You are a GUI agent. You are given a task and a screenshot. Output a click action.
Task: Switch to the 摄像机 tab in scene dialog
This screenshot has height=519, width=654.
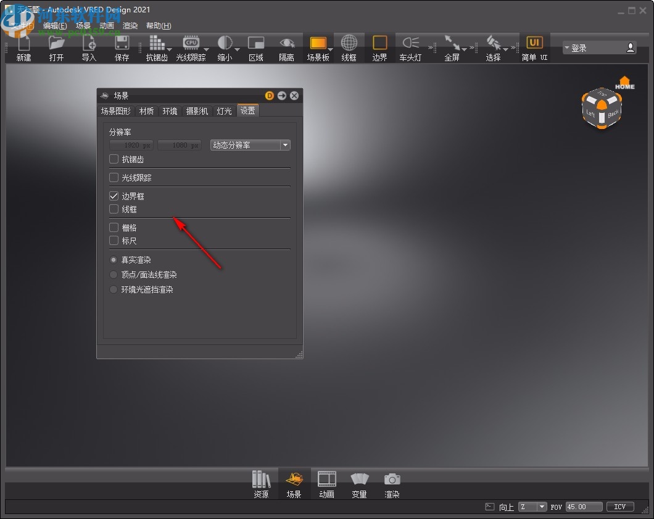tap(197, 111)
